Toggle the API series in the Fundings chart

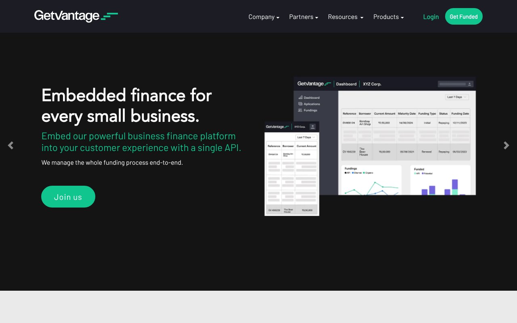coord(347,173)
